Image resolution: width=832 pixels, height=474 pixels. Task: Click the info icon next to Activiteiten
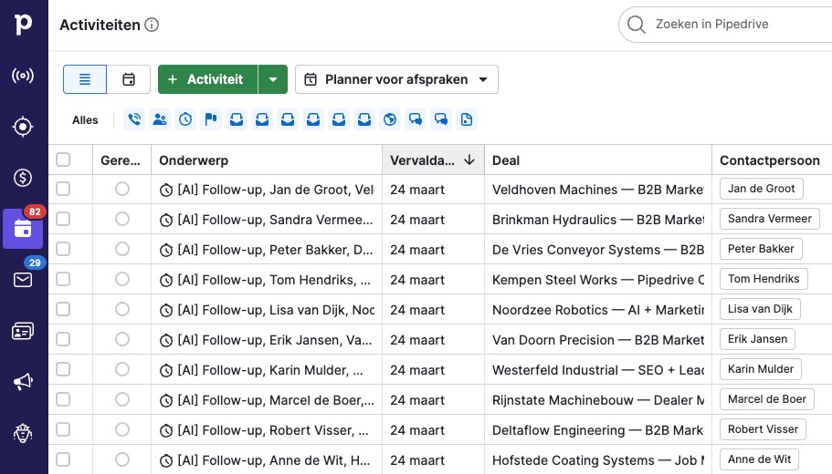(152, 25)
